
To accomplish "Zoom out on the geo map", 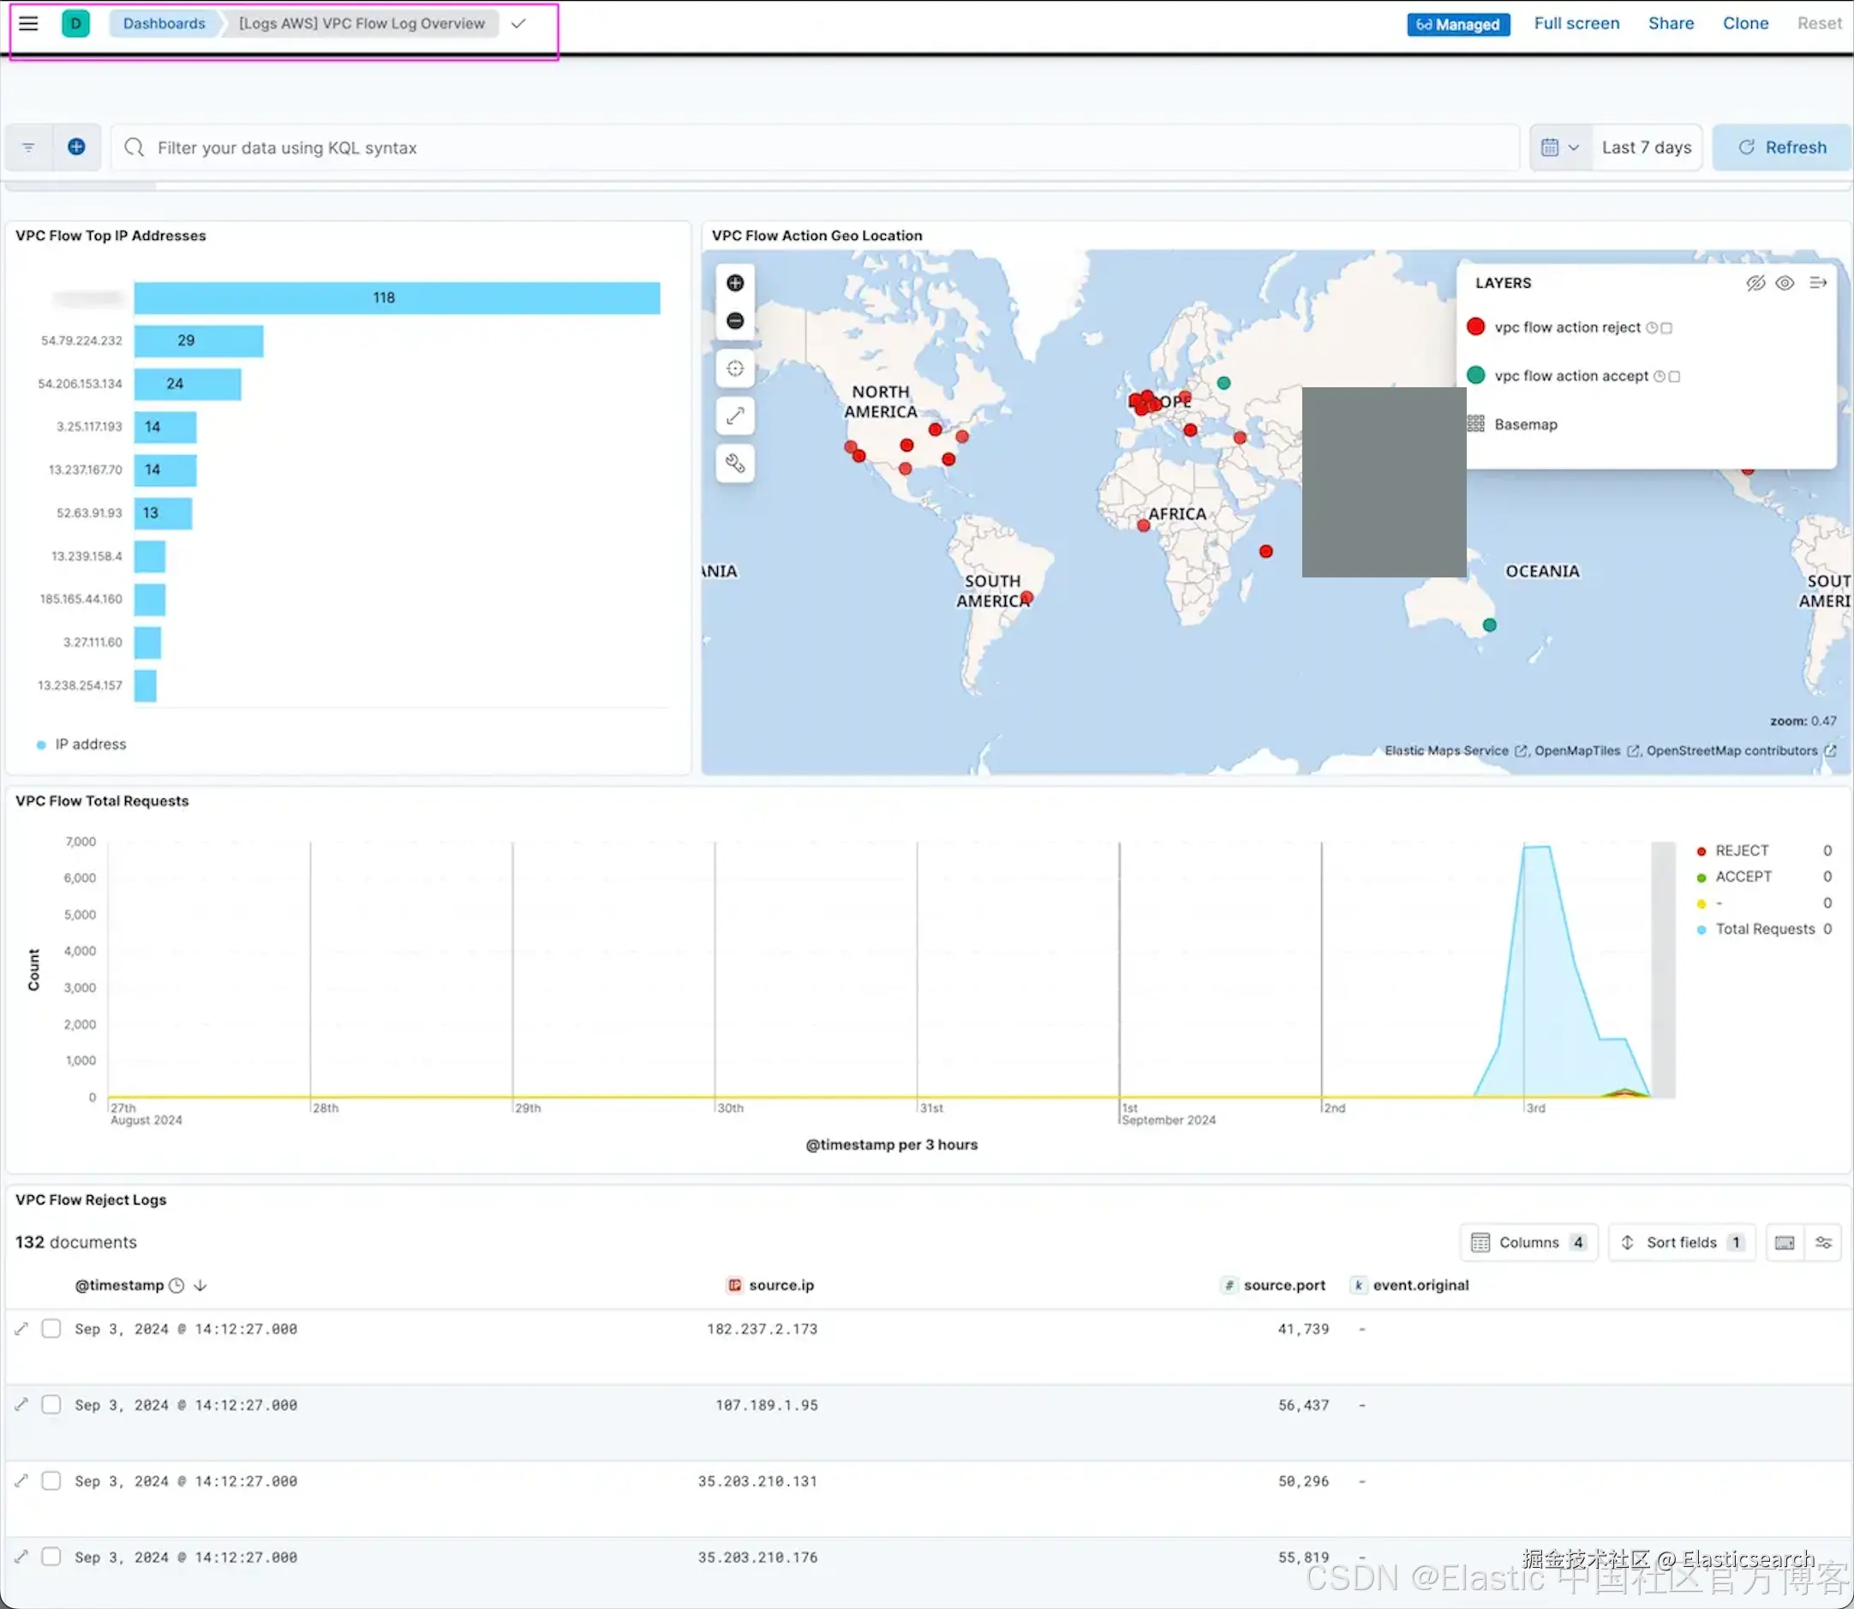I will click(734, 320).
